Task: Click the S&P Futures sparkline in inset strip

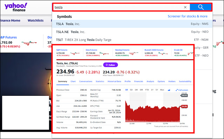Action: tap(75, 53)
